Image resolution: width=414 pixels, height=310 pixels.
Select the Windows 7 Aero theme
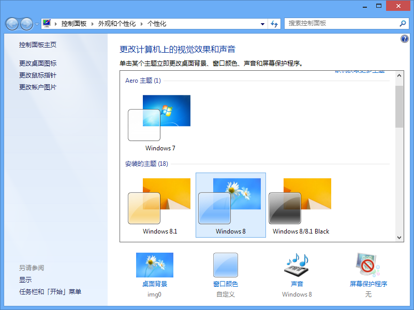(x=160, y=122)
